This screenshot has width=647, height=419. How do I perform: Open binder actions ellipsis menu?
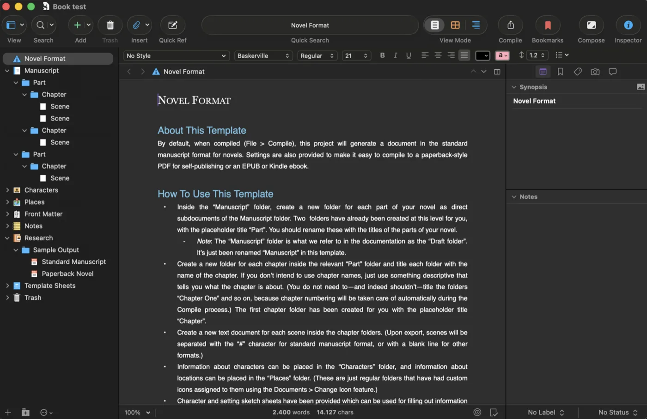click(x=46, y=413)
